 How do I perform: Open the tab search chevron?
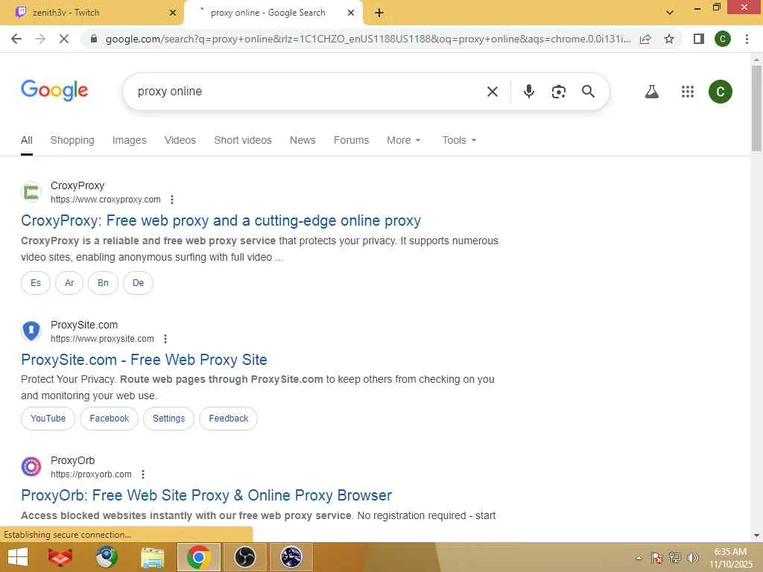coord(670,13)
